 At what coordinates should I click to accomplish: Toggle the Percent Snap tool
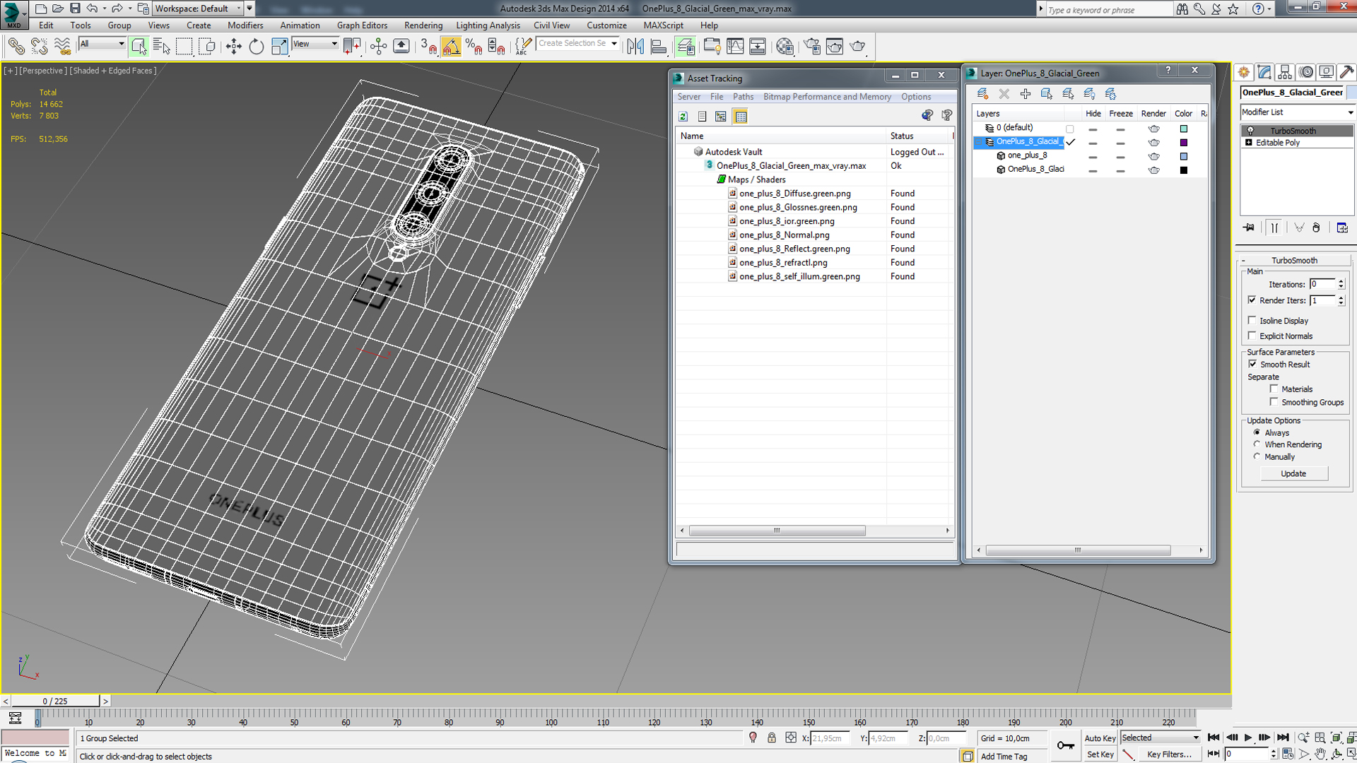(474, 47)
